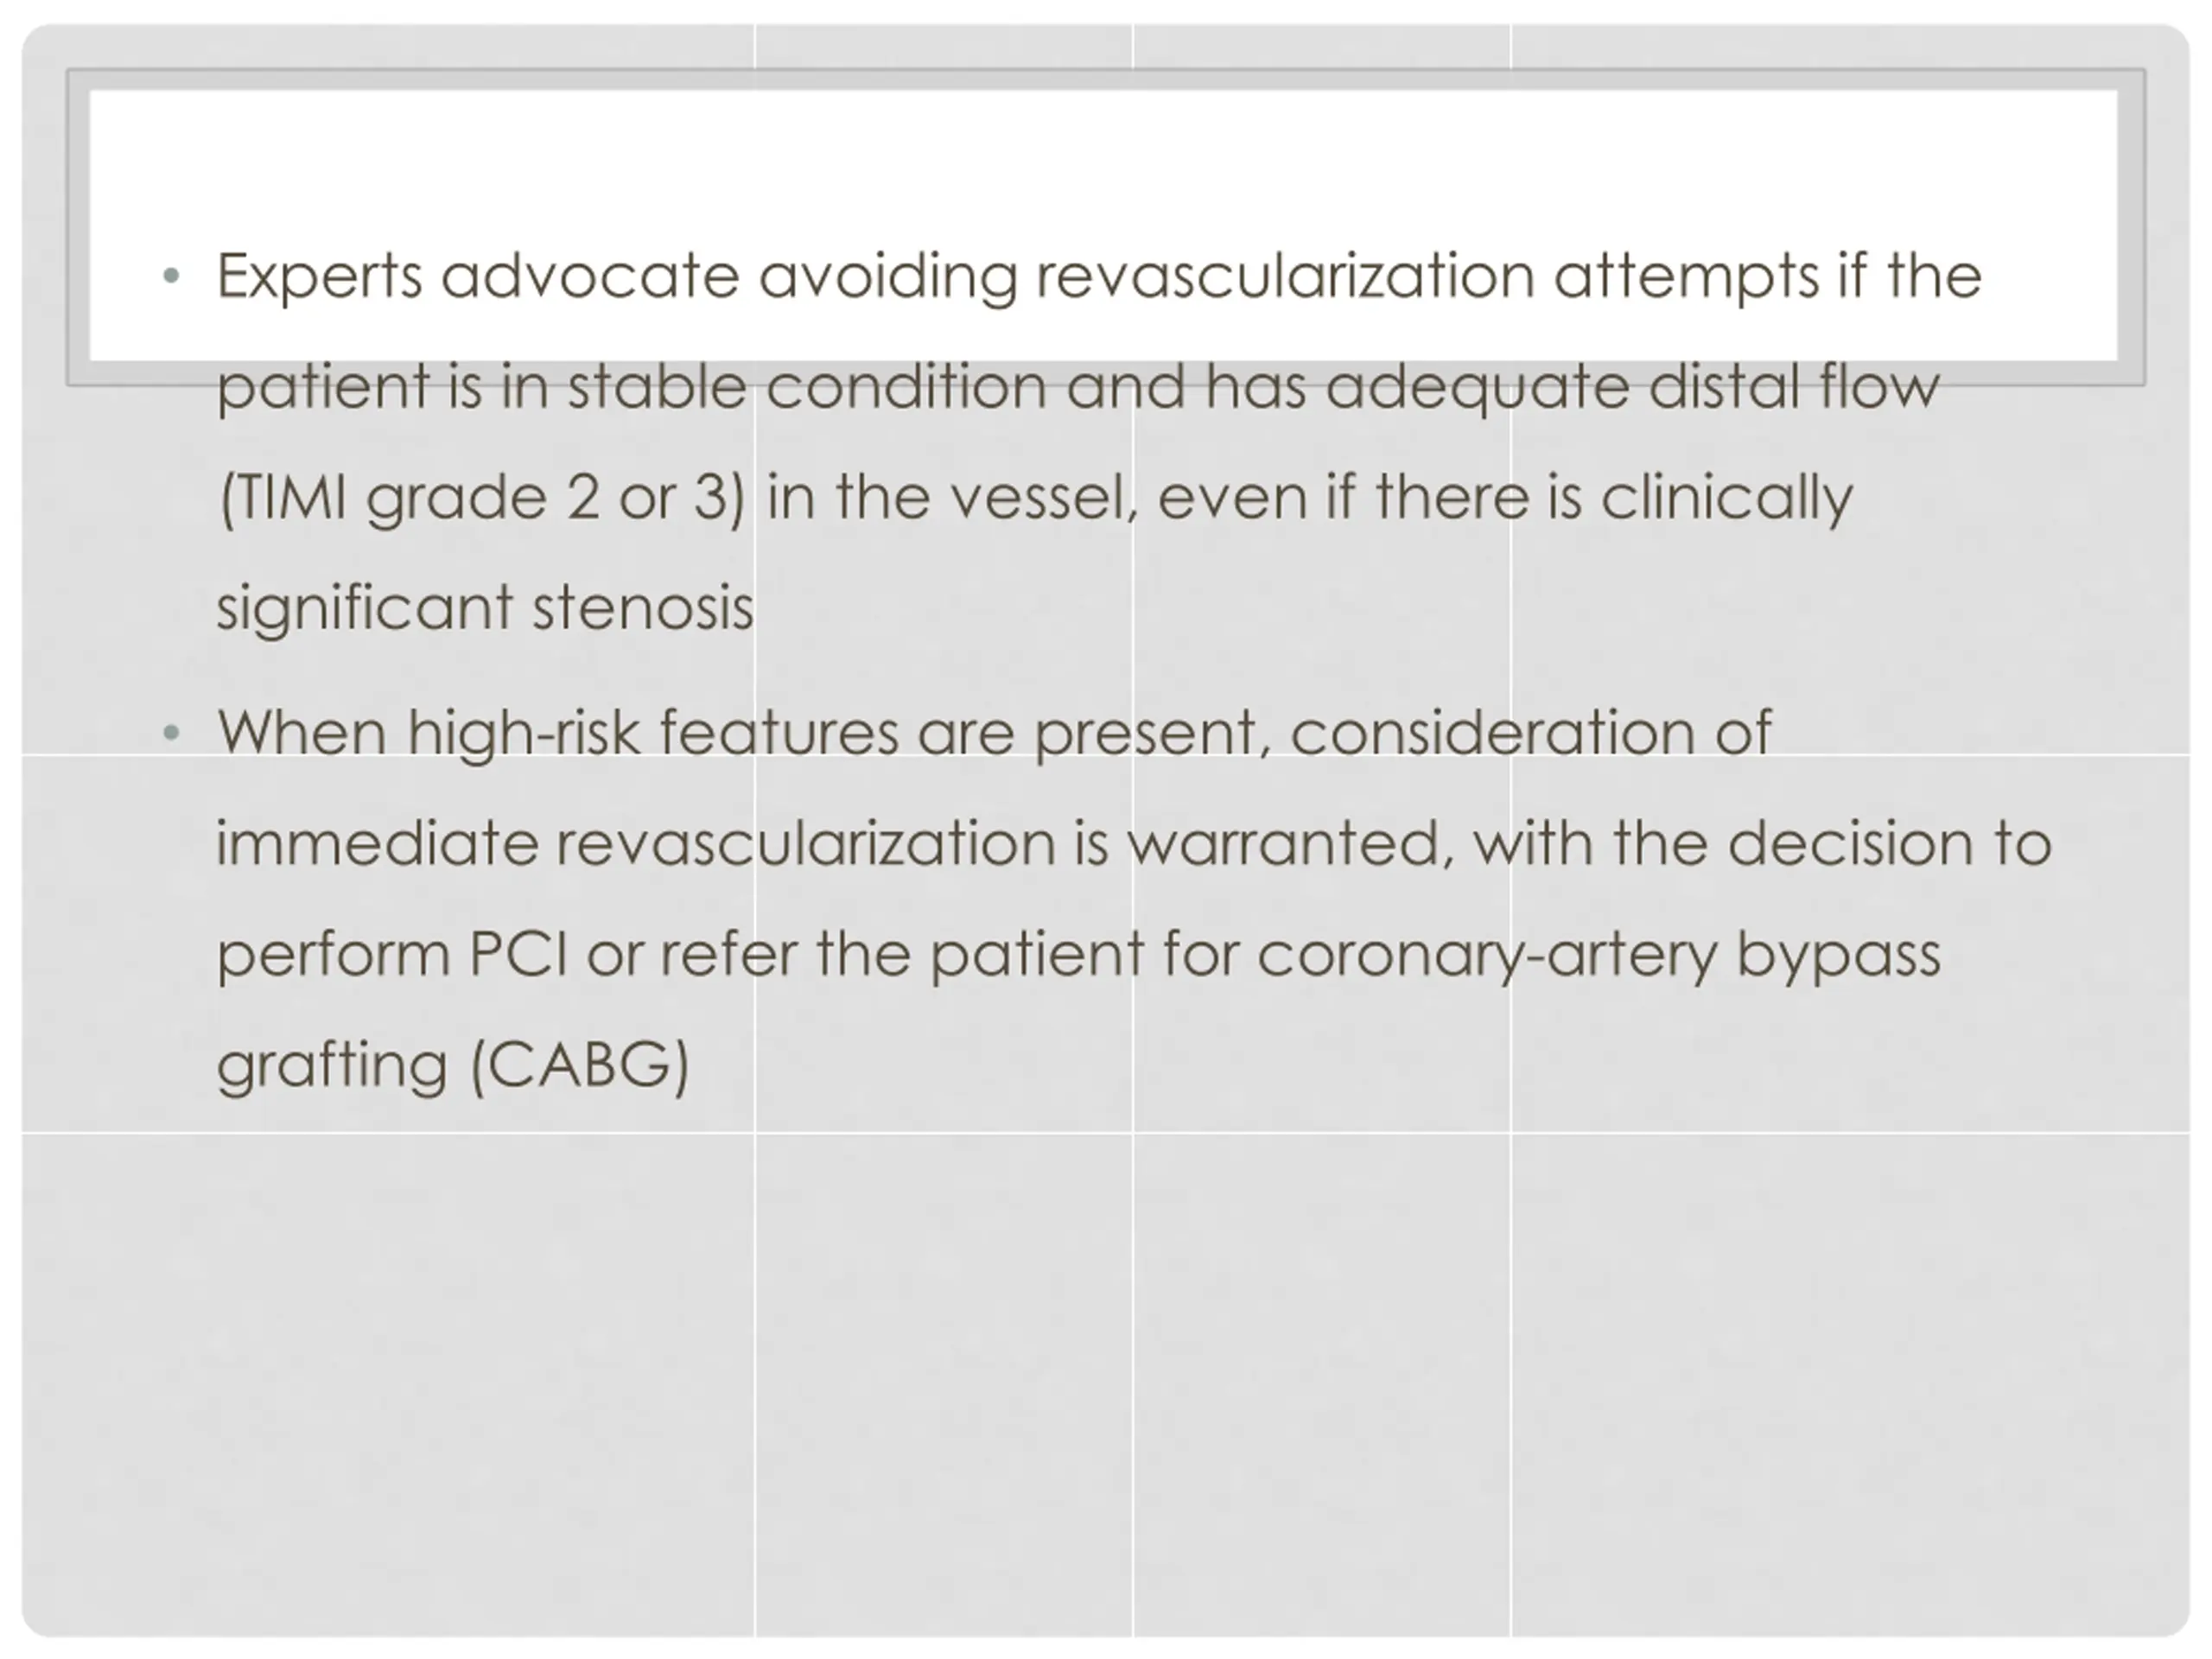Click the word "revascularization" in the first line
The height and width of the screenshot is (1659, 2212).
click(x=1285, y=276)
